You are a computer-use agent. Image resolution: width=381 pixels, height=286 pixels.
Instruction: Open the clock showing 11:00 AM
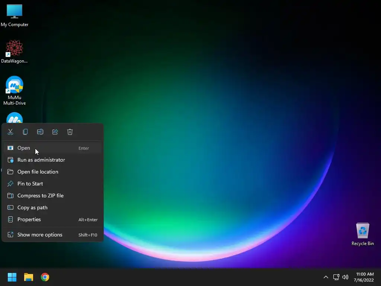364,277
